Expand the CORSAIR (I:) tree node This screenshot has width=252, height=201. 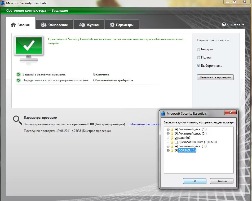(x=168, y=150)
